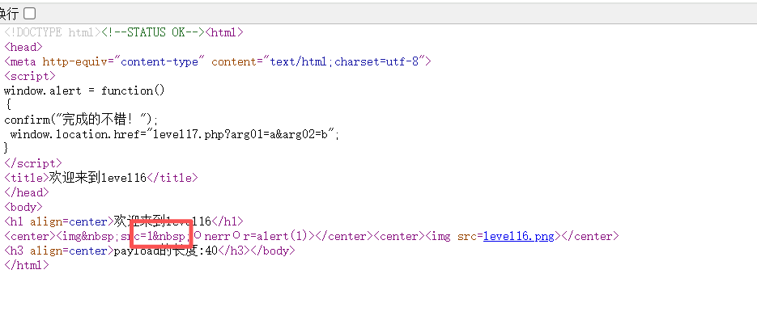Viewport: 757px width, 316px height.
Task: Click the title 欢迎来到level16 line
Action: [x=101, y=178]
